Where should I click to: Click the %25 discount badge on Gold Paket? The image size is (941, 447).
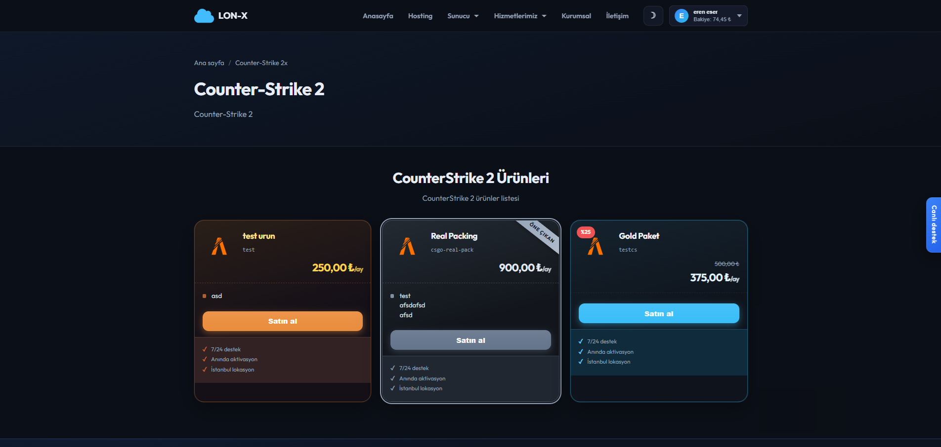[x=586, y=232]
